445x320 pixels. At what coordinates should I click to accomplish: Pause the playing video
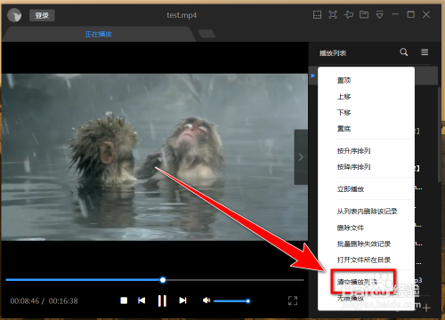tap(162, 300)
